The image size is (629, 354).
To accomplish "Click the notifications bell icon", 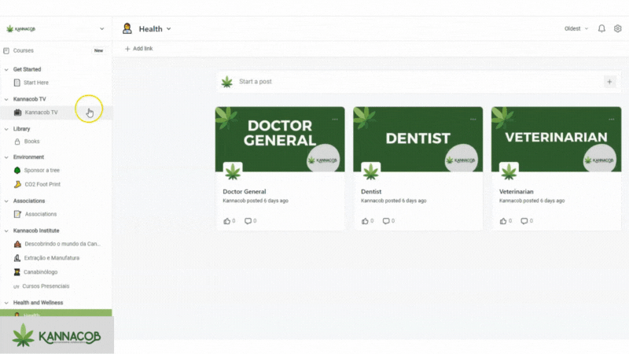I will [601, 28].
